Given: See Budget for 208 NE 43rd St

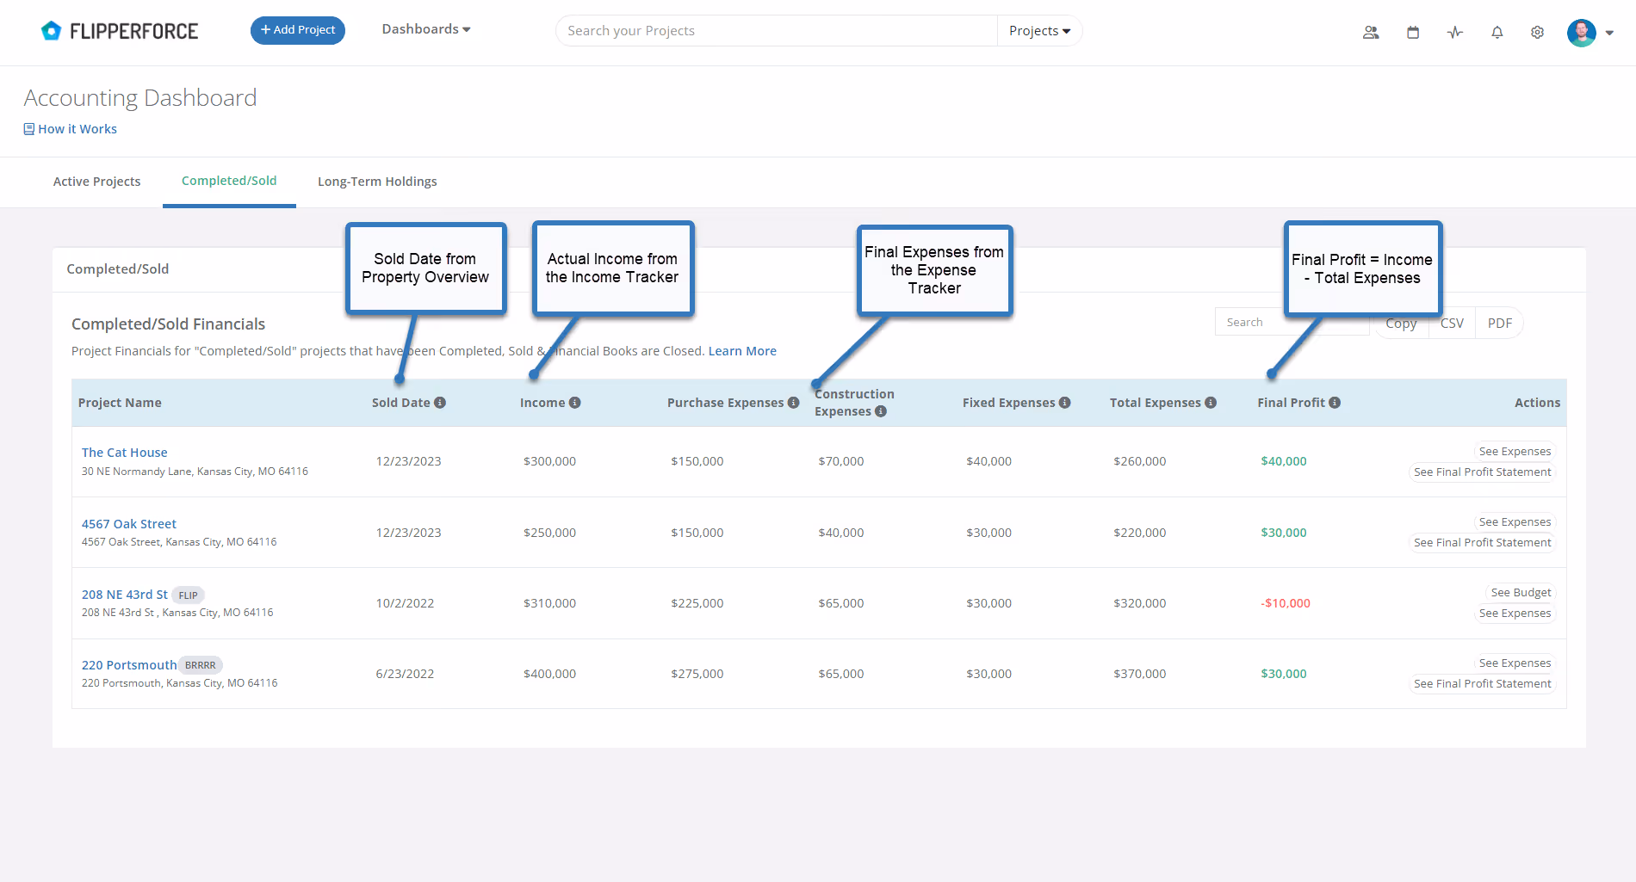Looking at the screenshot, I should click(1521, 593).
